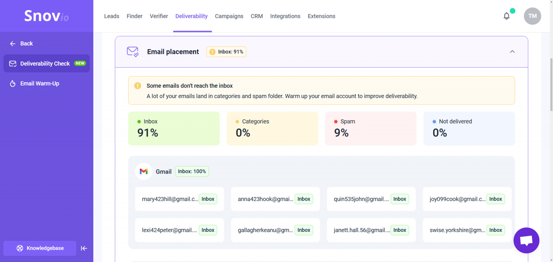Screen dimensions: 553x262
Task: Click the Inbox 91% card
Action: (174, 128)
